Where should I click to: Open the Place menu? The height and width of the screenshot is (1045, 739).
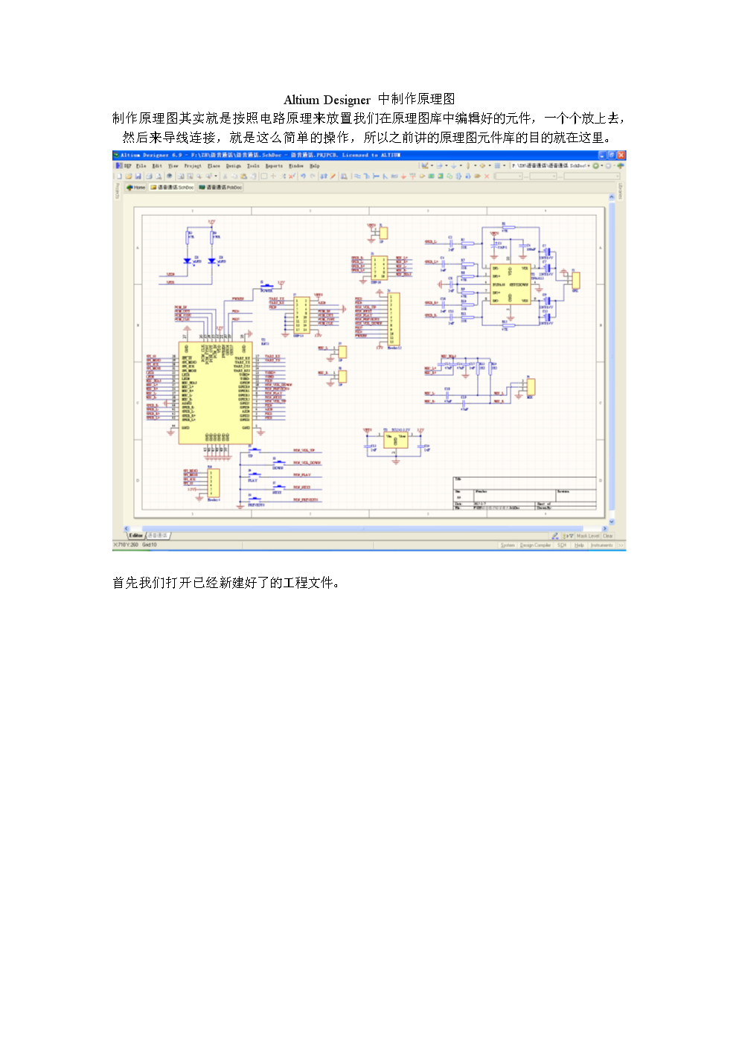(214, 165)
